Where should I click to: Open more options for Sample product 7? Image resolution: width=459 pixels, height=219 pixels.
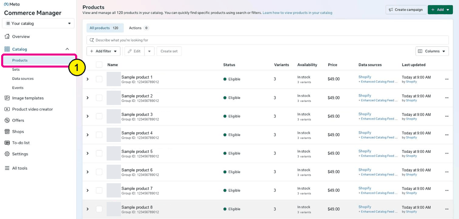pyautogui.click(x=447, y=190)
